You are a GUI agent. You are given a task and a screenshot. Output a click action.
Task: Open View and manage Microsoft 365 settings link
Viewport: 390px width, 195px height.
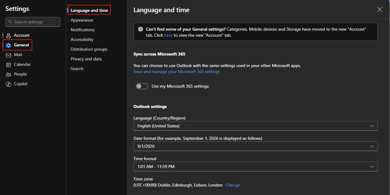pyautogui.click(x=176, y=72)
